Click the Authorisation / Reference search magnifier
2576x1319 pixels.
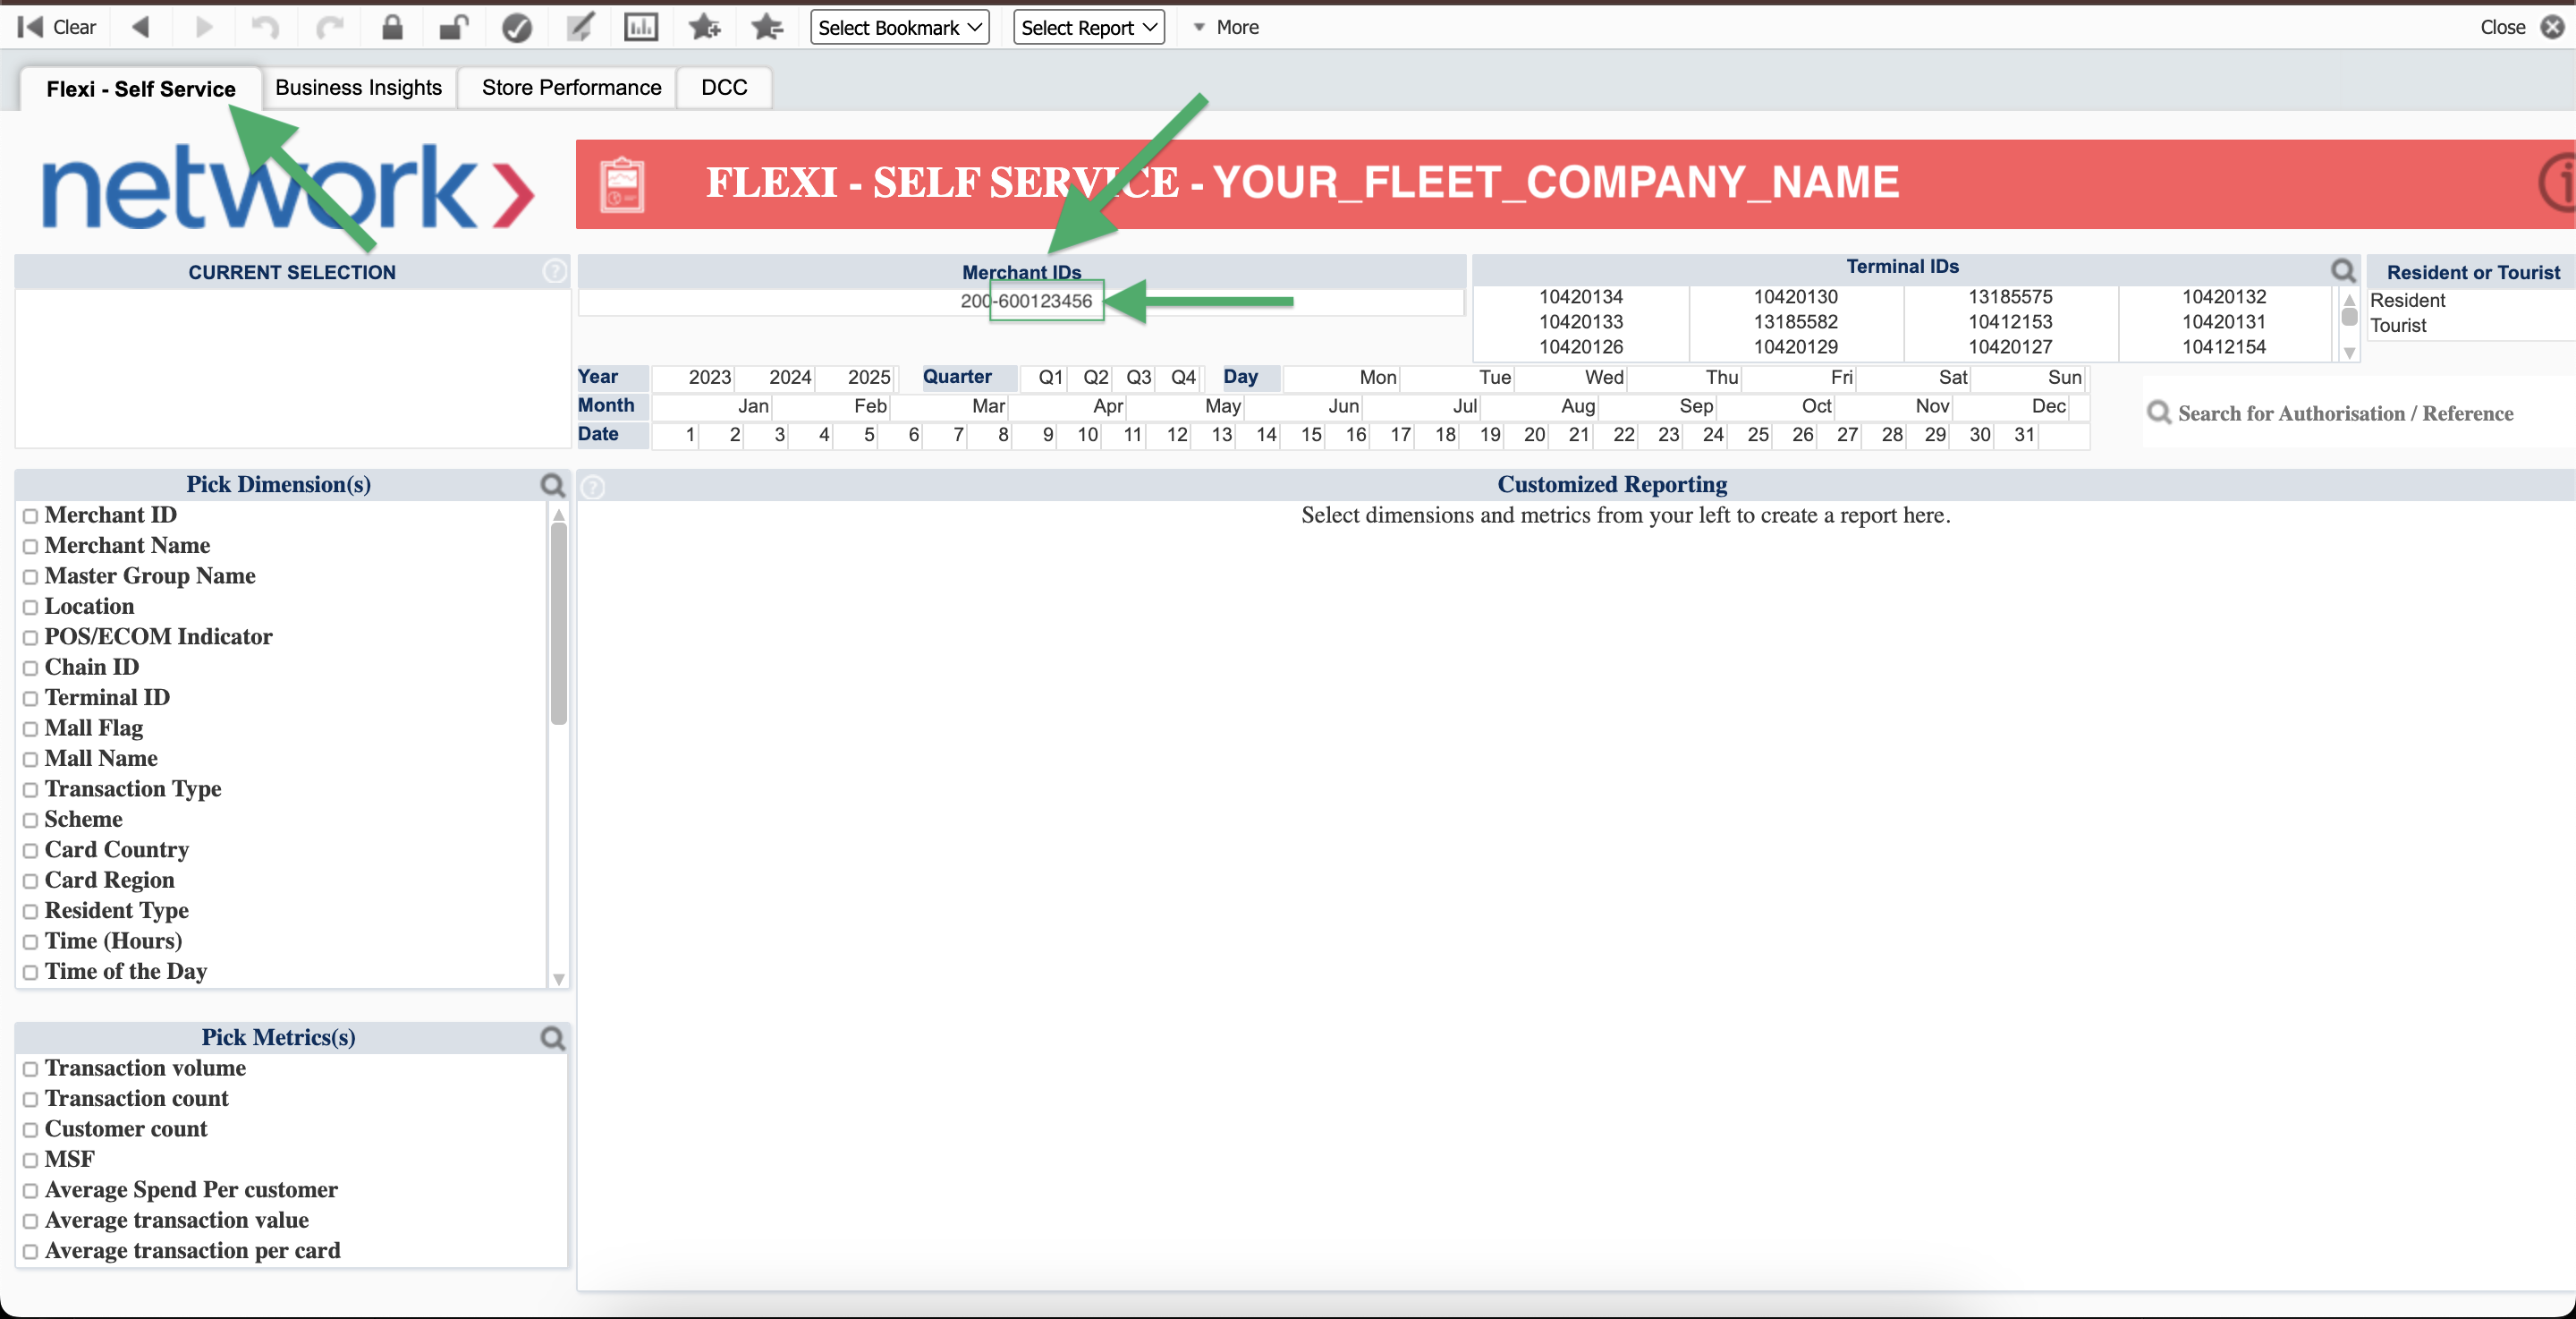coord(2159,413)
